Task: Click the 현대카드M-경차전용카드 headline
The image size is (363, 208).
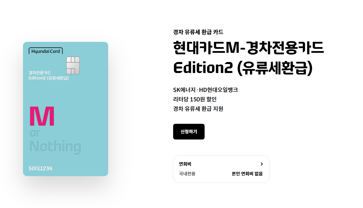Action: pos(249,48)
